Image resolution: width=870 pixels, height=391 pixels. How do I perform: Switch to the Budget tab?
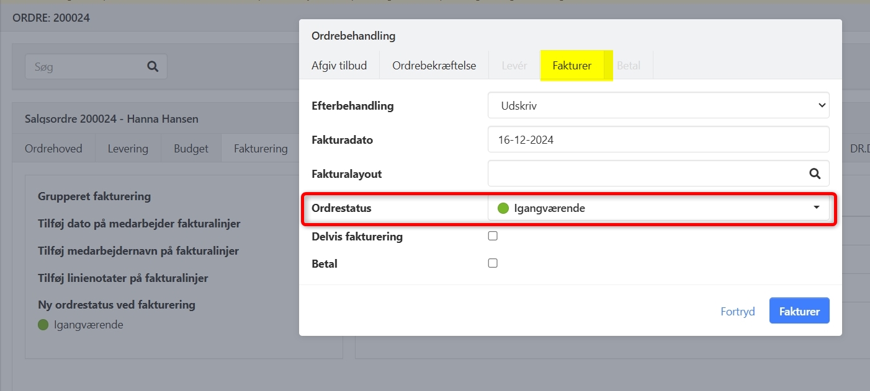[x=191, y=149]
